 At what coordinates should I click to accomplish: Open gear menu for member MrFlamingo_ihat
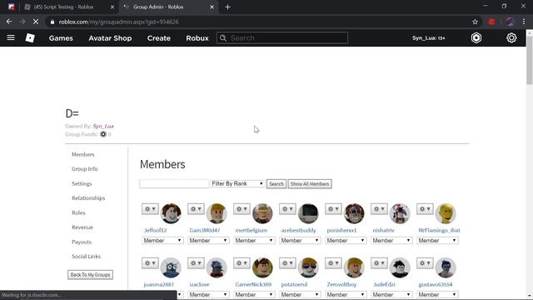[425, 209]
